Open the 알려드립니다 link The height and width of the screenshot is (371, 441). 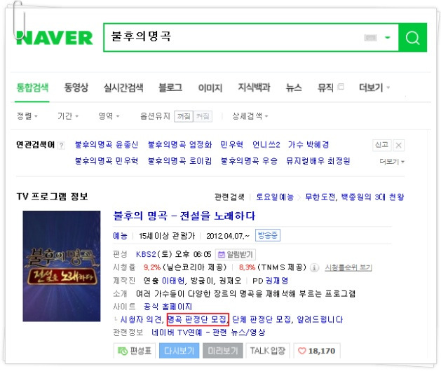click(x=320, y=319)
